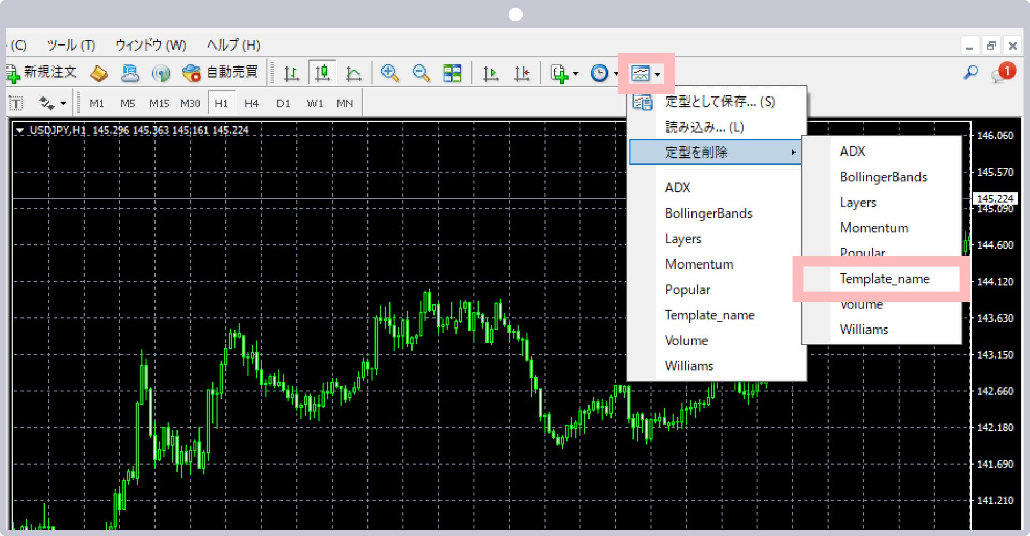This screenshot has width=1030, height=536.
Task: Open notifications chat bubble with badge
Action: coord(1002,73)
